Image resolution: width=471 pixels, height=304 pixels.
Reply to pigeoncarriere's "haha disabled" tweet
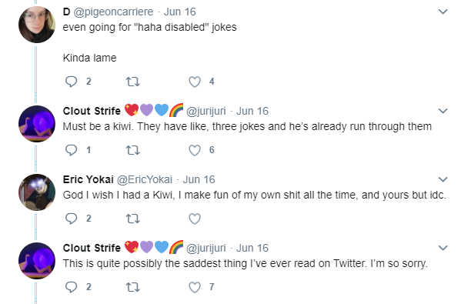[x=72, y=82]
